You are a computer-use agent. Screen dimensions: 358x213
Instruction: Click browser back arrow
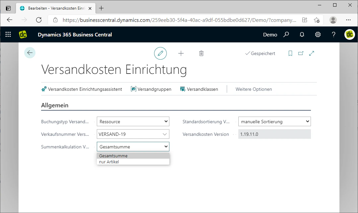click(x=10, y=20)
